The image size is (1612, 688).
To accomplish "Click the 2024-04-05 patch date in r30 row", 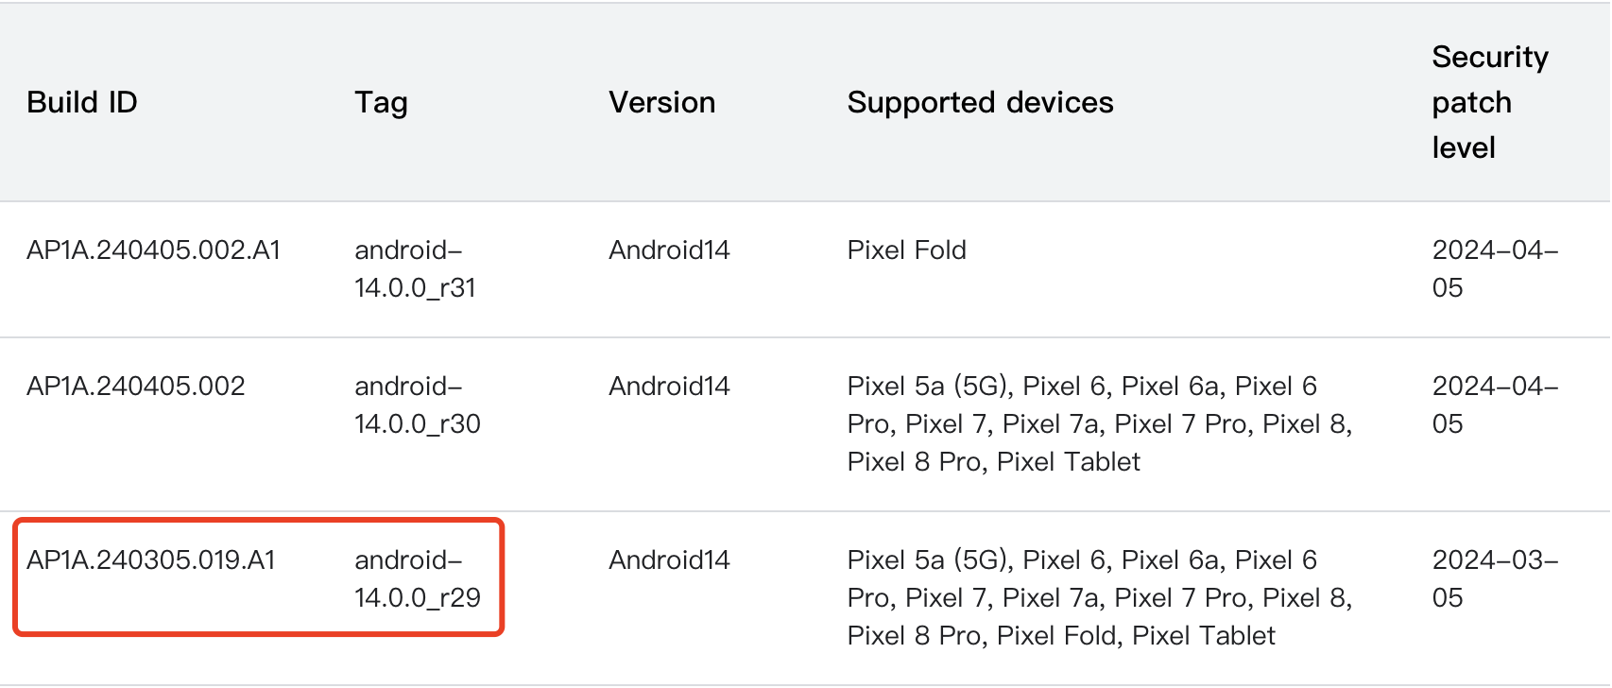I will pyautogui.click(x=1494, y=404).
